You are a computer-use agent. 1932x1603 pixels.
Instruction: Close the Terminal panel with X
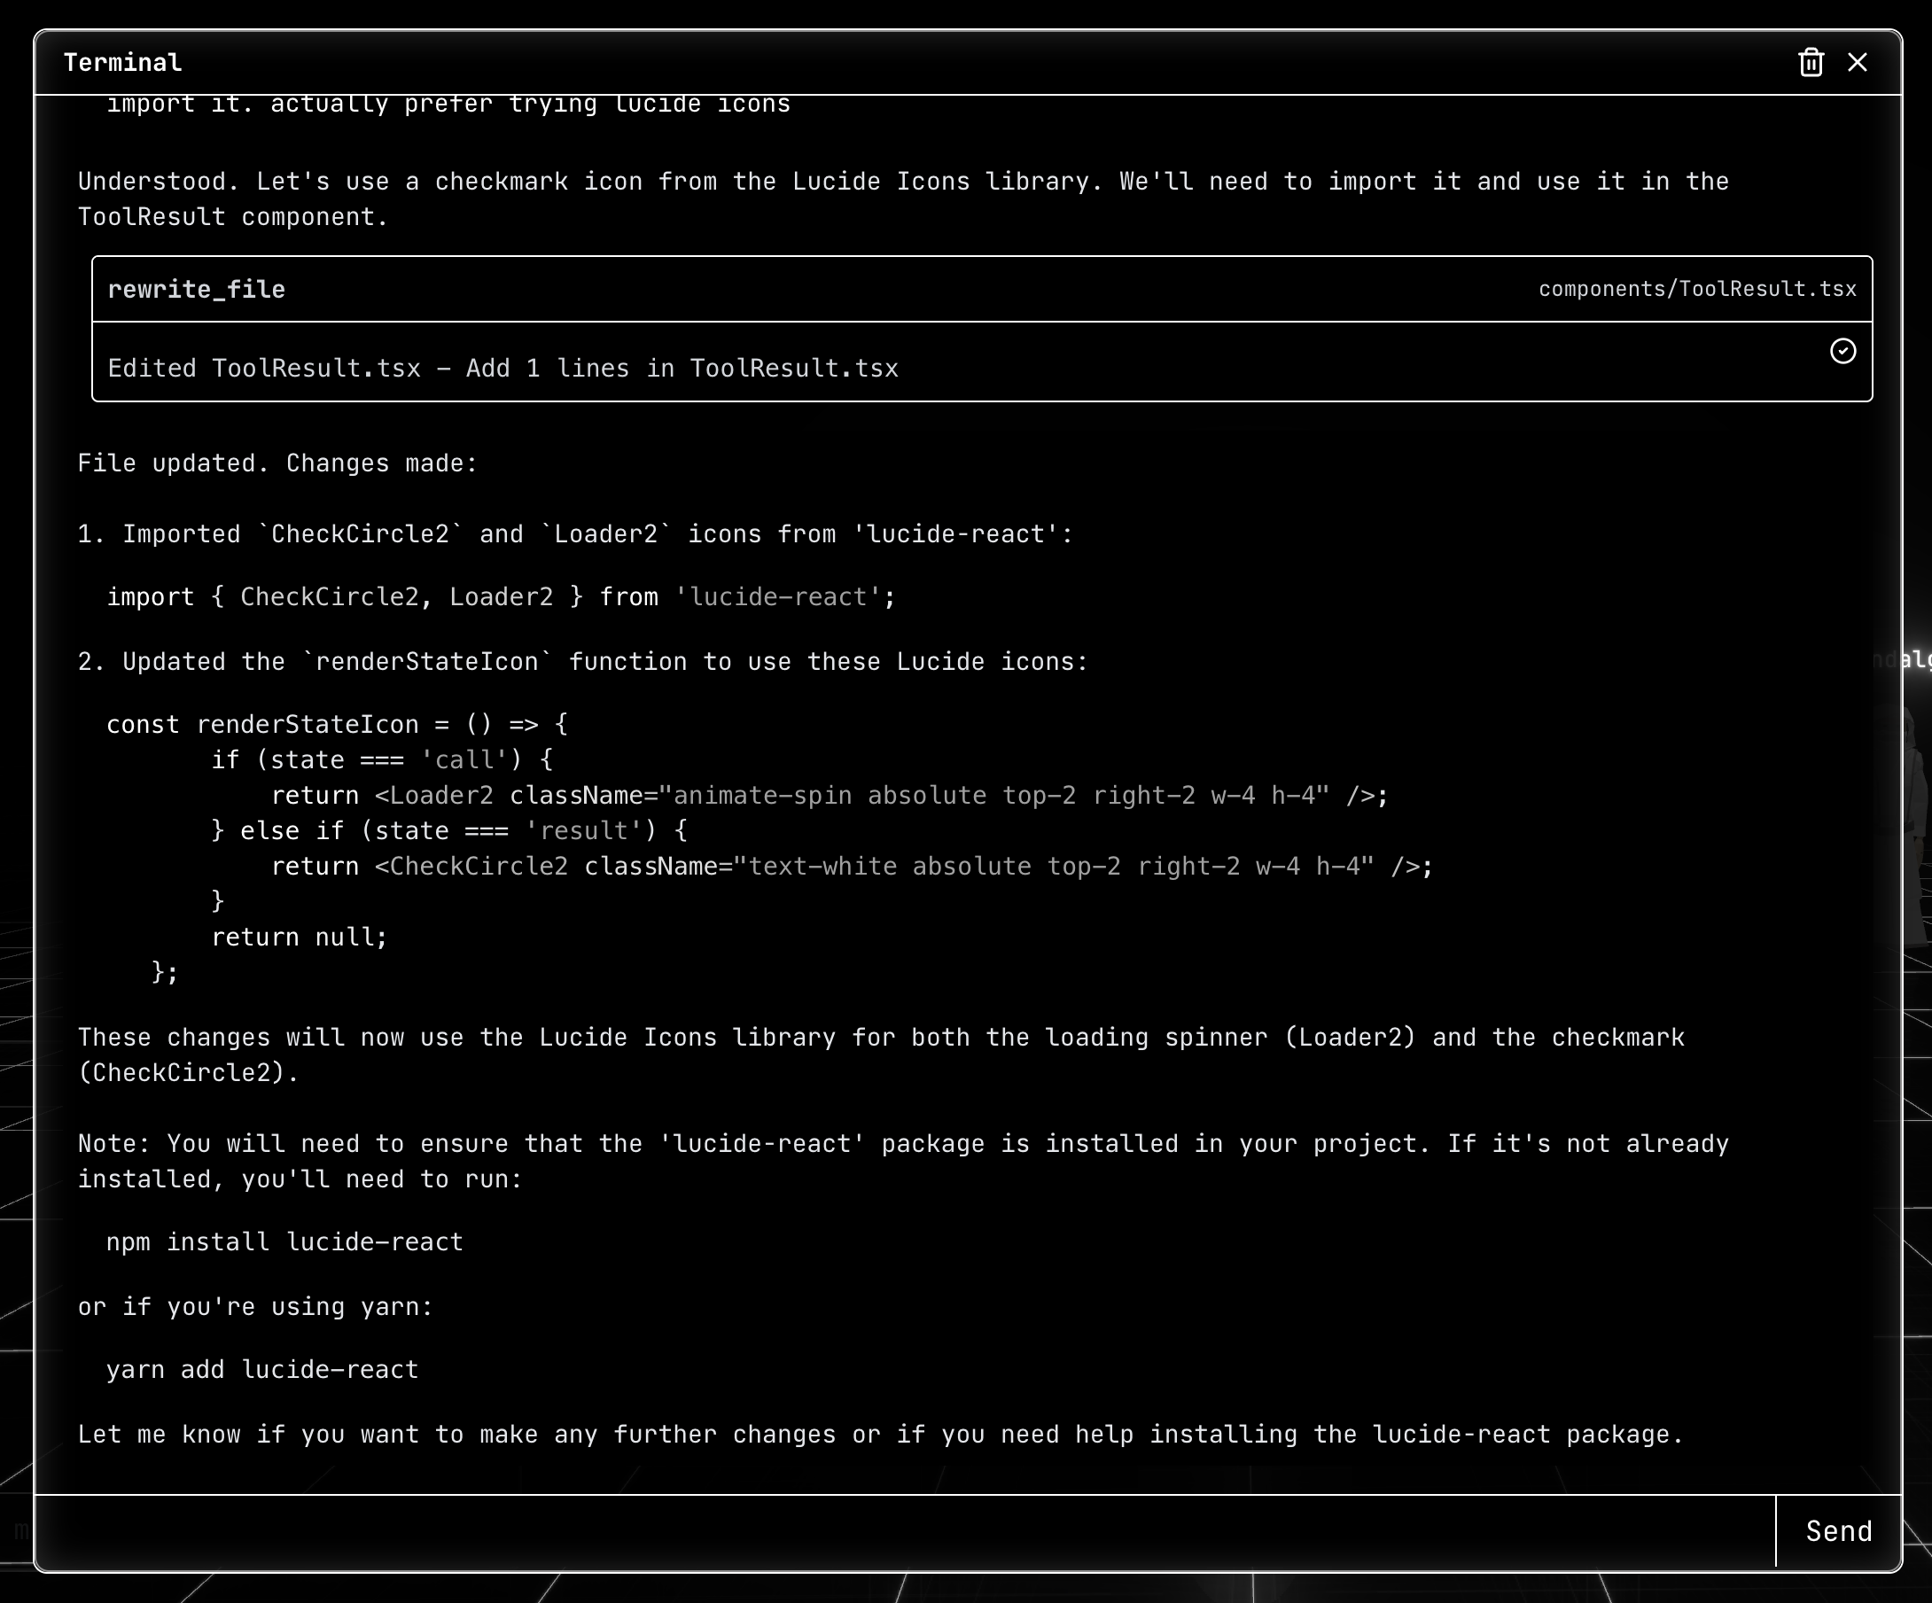click(x=1858, y=63)
